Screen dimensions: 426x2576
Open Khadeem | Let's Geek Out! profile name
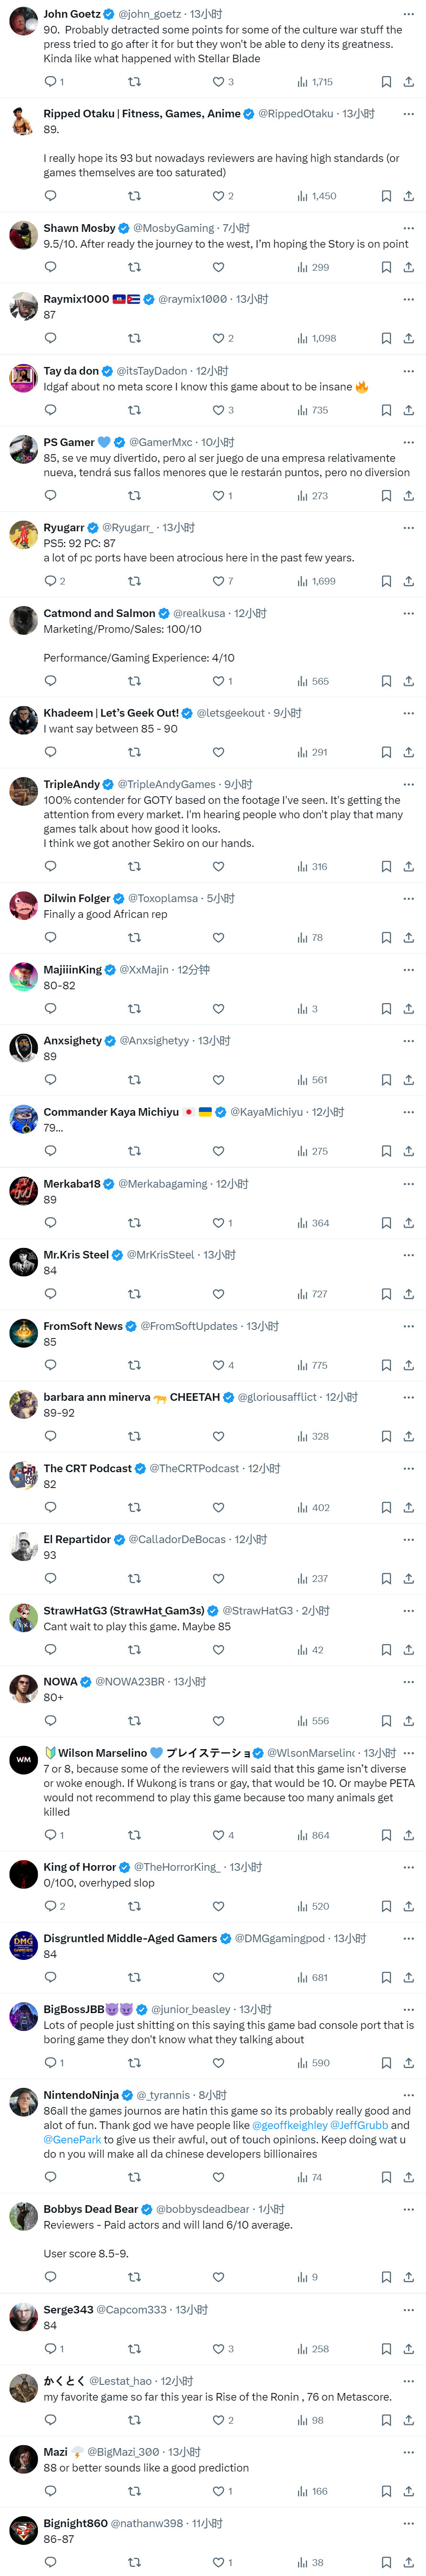111,713
